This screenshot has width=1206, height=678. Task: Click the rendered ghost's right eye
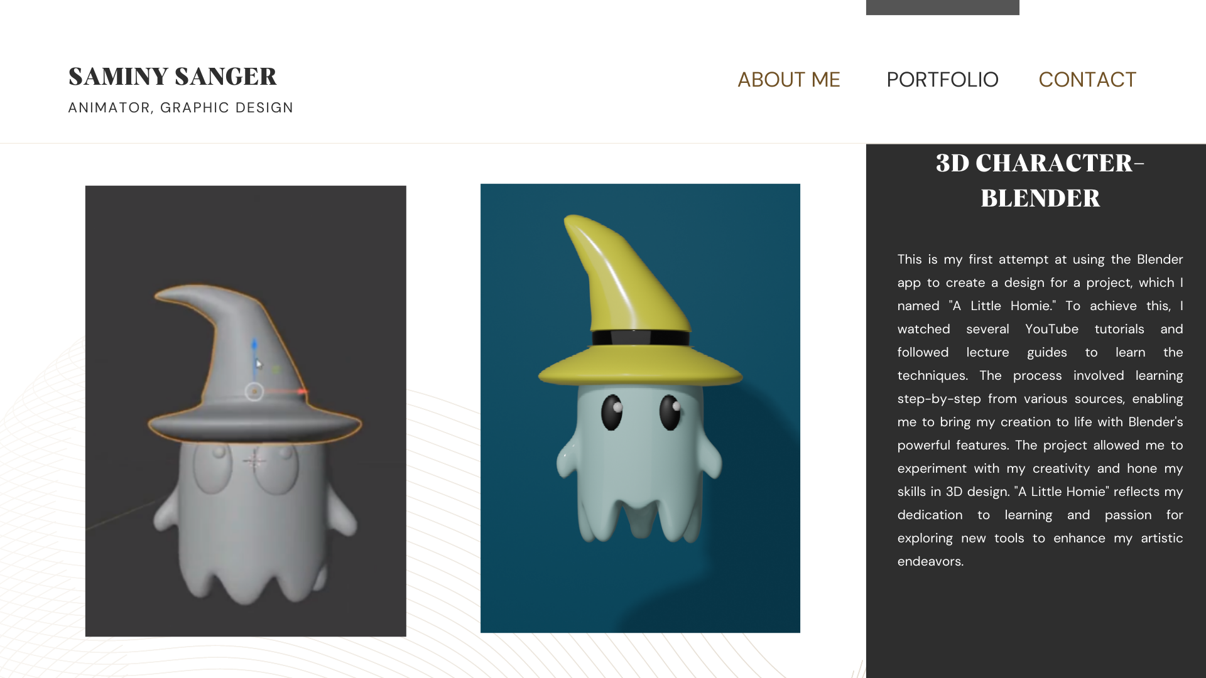[671, 412]
